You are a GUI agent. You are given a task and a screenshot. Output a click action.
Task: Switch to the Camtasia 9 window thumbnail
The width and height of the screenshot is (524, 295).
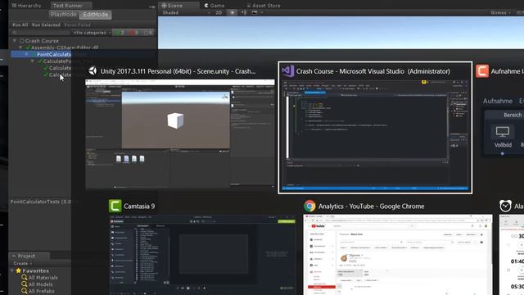coord(202,255)
